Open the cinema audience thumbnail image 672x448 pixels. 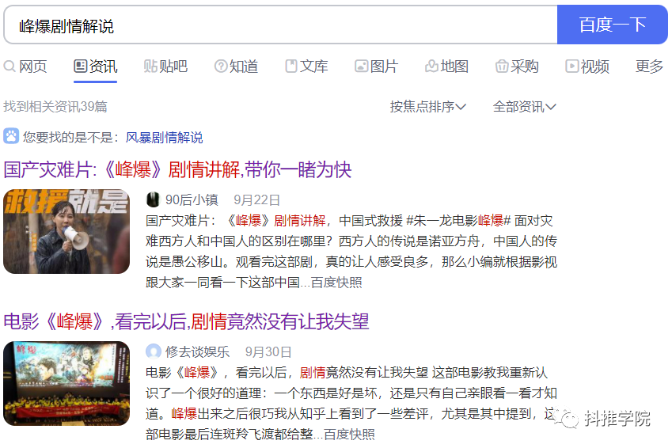66,383
